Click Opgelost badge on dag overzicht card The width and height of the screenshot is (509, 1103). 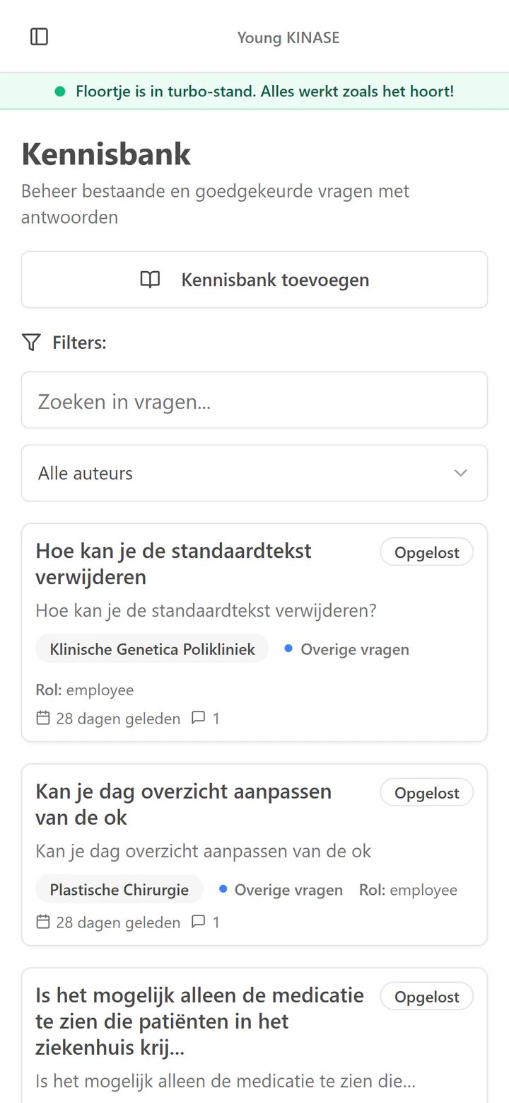(x=427, y=793)
